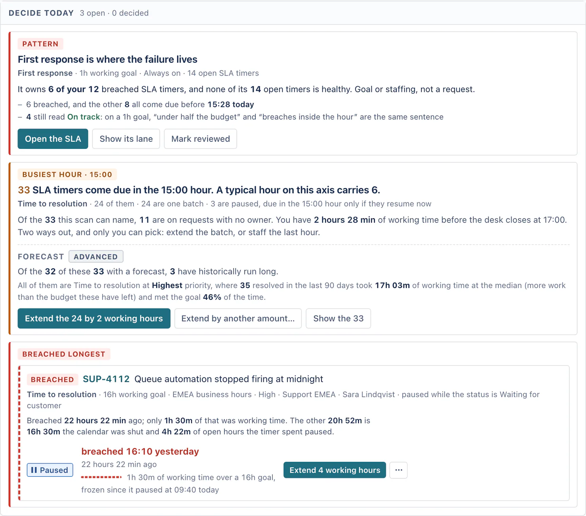
Task: Click '14 open SLA timers' in the subtitle
Action: pos(223,73)
